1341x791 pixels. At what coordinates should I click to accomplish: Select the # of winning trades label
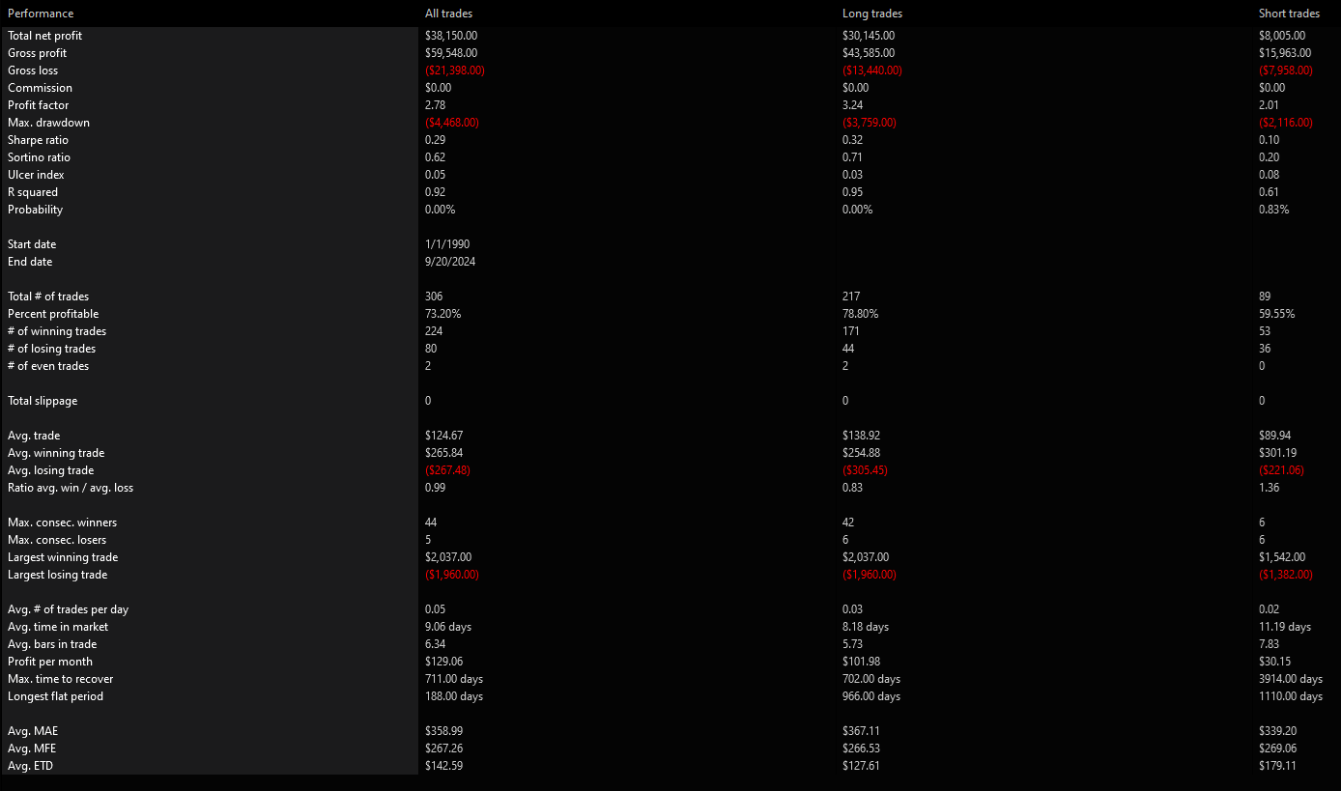[x=57, y=331]
